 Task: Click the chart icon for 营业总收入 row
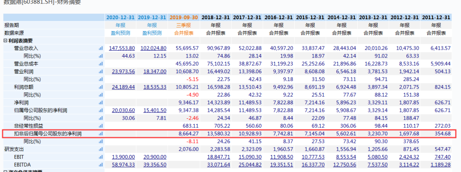point(101,49)
